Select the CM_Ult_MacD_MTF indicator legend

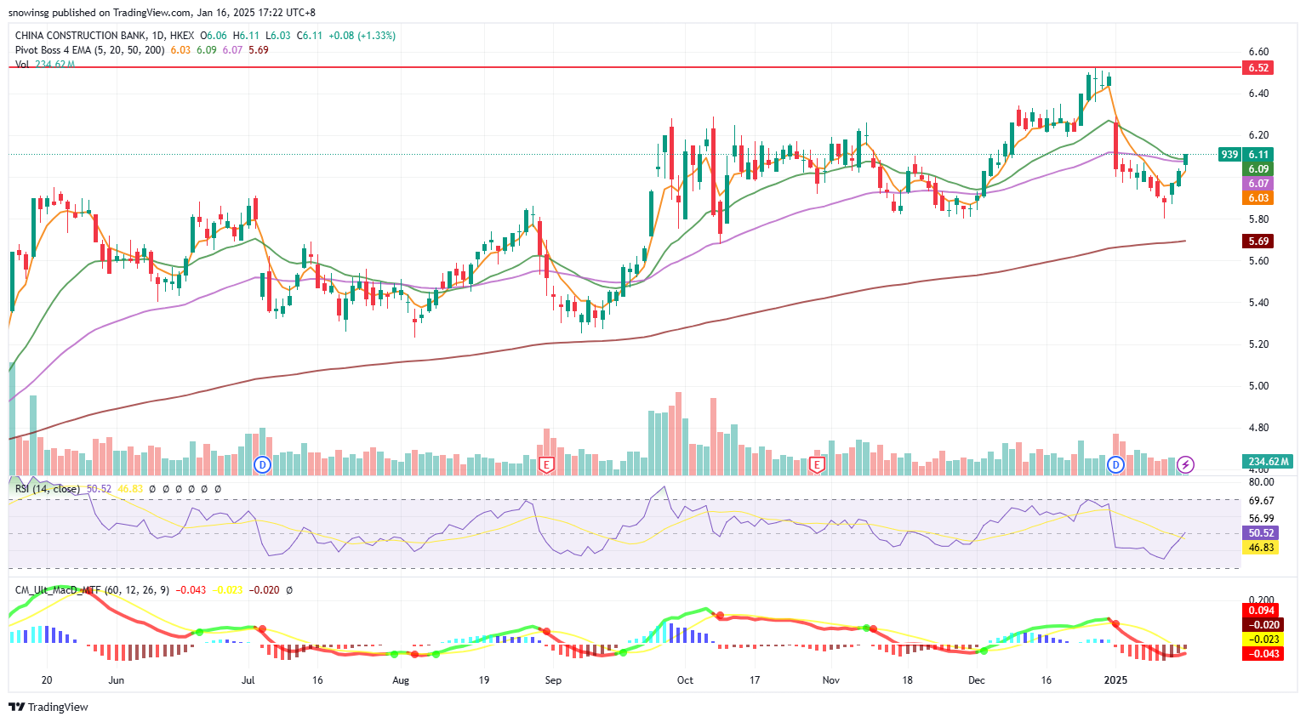(92, 589)
